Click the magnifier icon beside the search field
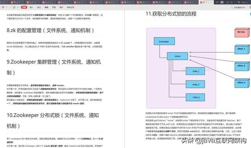Image resolution: width=251 pixels, height=148 pixels. [232, 7]
